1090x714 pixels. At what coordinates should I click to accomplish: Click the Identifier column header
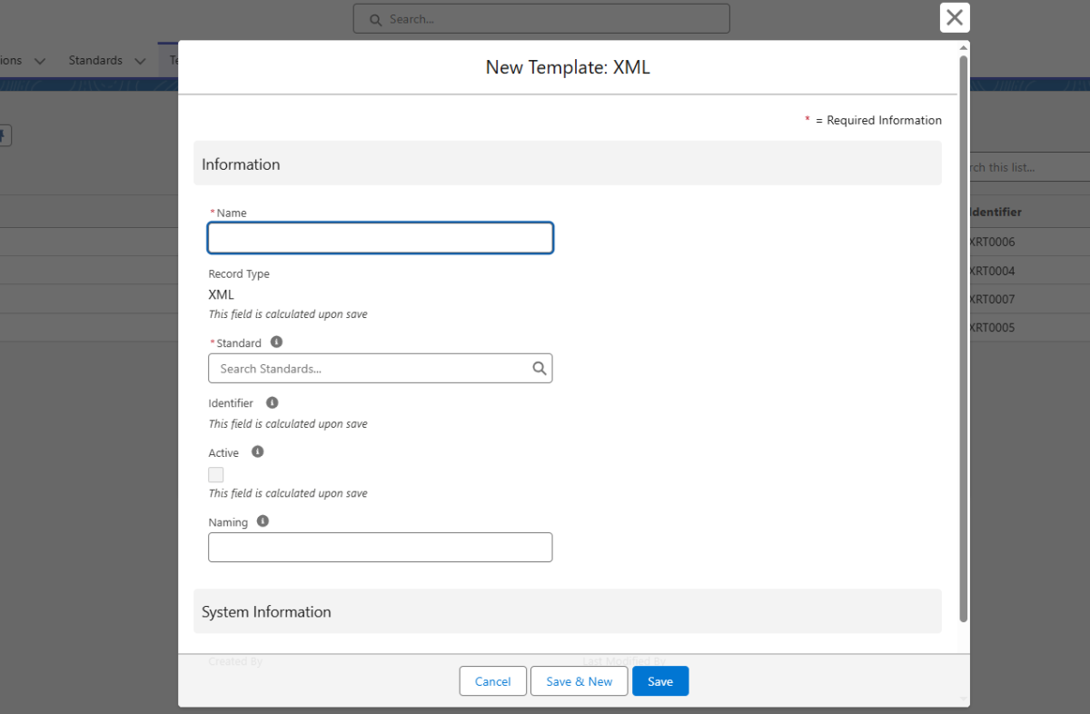[x=996, y=212]
